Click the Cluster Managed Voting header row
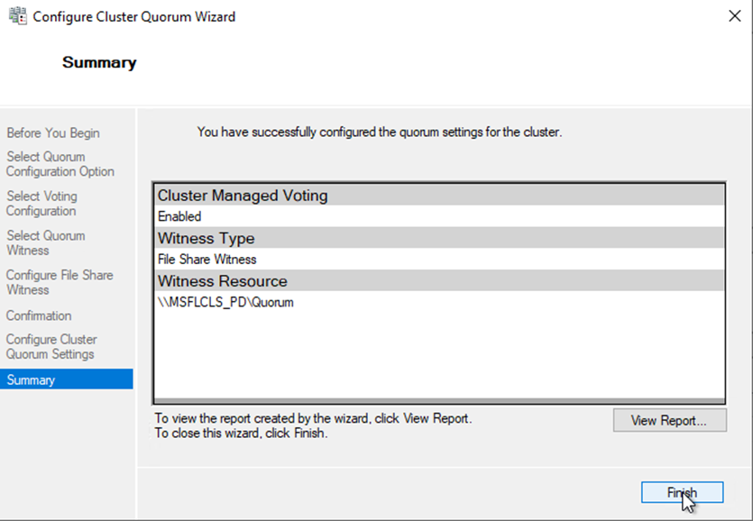753x521 pixels. [x=439, y=195]
